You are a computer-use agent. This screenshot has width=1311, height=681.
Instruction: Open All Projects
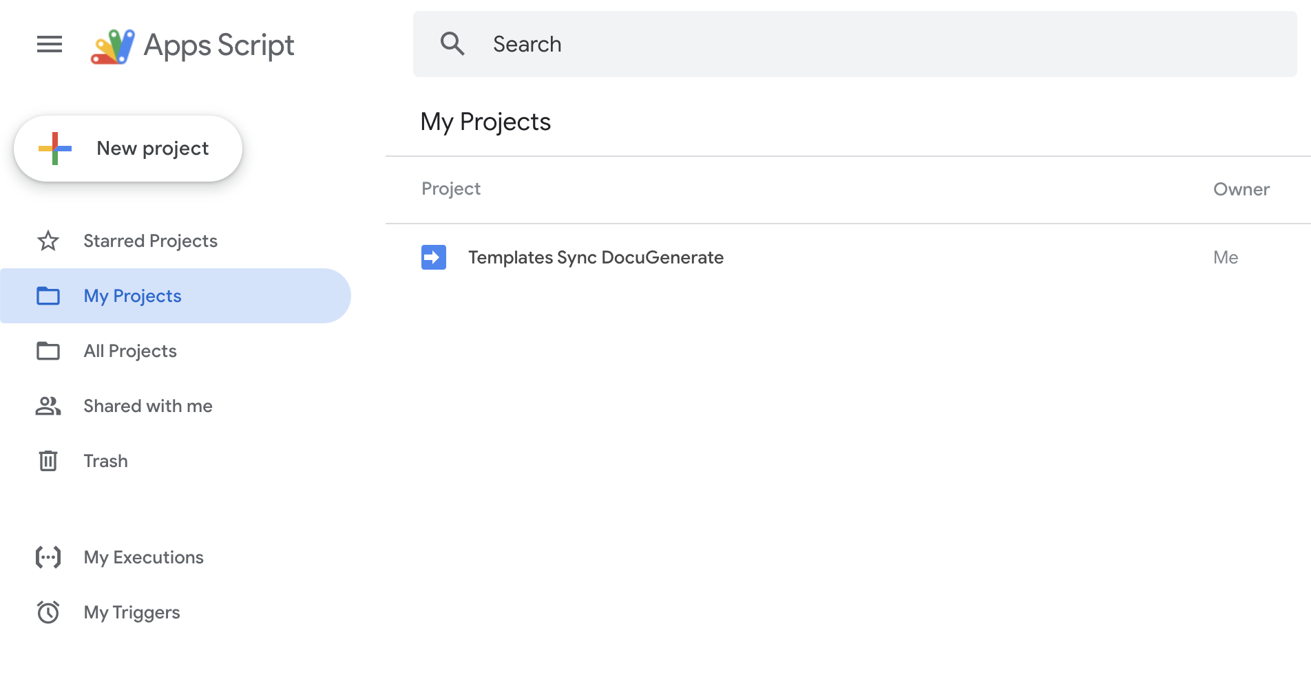(x=130, y=351)
